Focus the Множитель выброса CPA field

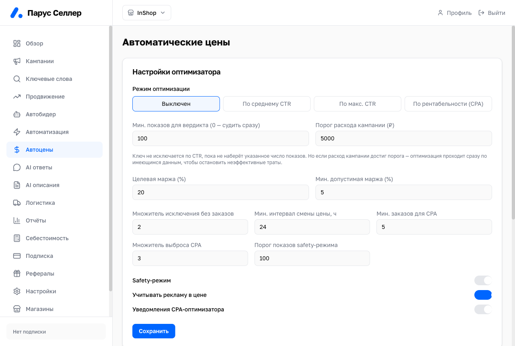pos(190,258)
